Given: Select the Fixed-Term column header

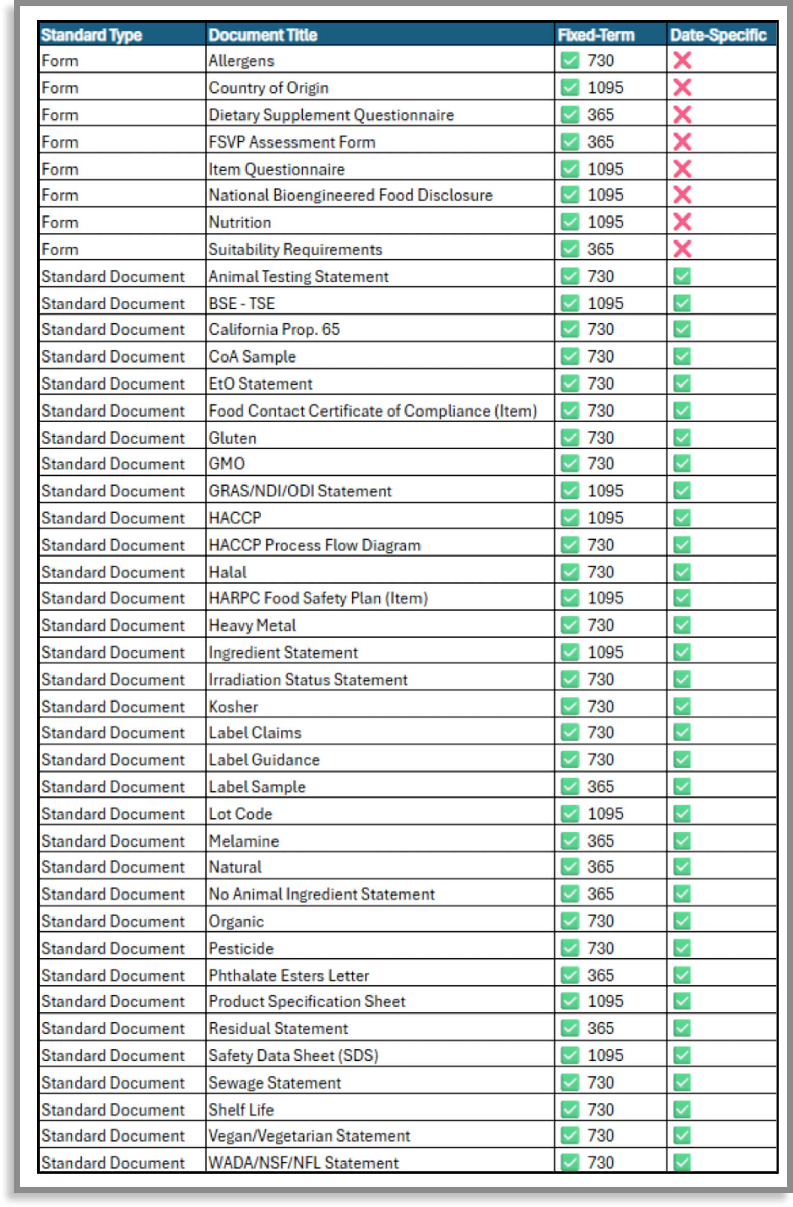Looking at the screenshot, I should click(610, 34).
